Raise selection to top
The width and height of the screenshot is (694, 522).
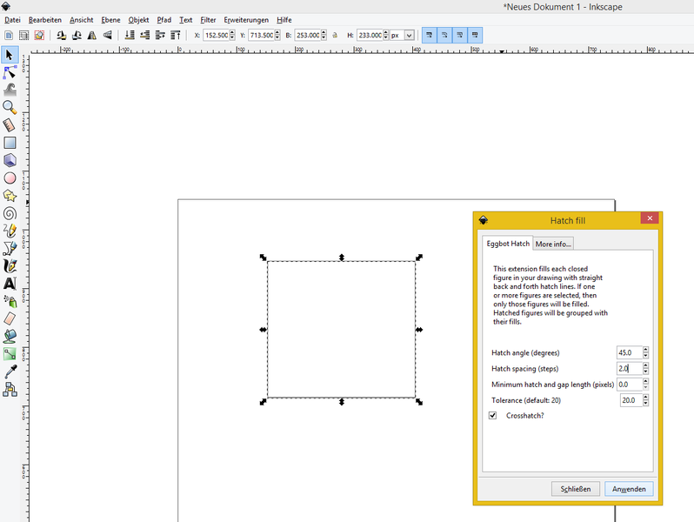pos(176,36)
